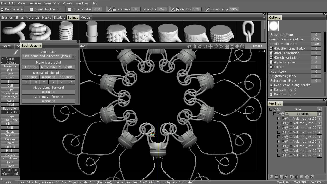327x184 pixels.
Task: Click the Smoothing 100% value field
Action: [x=234, y=9]
